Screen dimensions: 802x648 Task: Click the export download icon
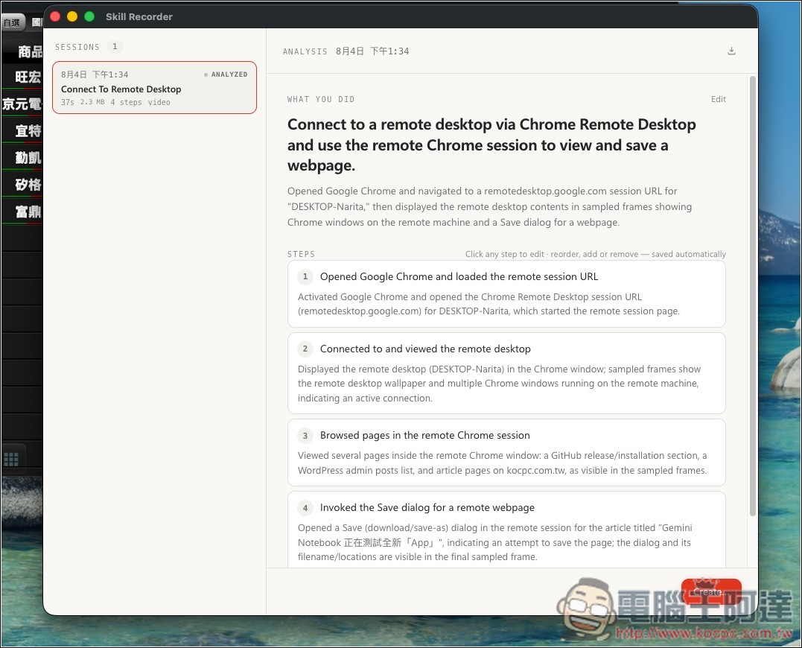731,51
